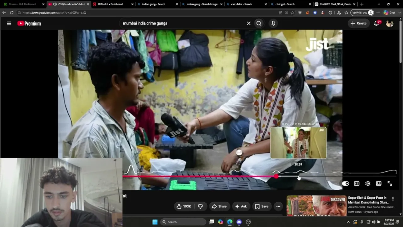Toggle closed captions in the player

357,183
